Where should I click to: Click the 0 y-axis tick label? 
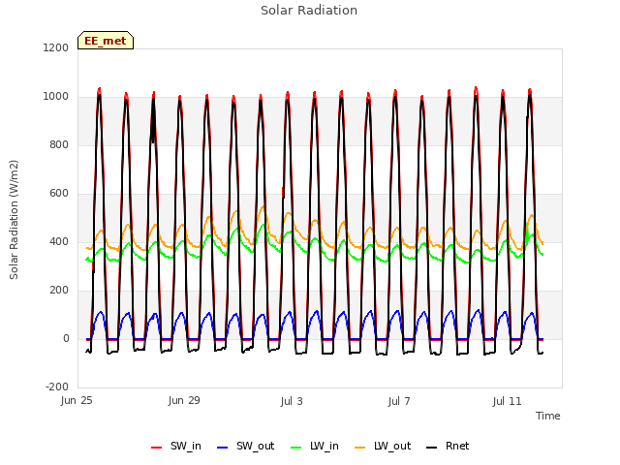pos(66,338)
